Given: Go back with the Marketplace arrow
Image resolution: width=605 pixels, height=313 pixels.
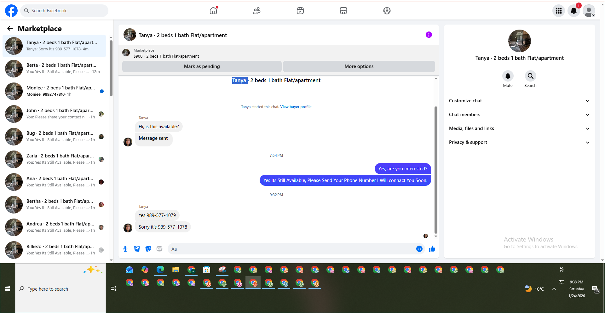Looking at the screenshot, I should [x=10, y=29].
